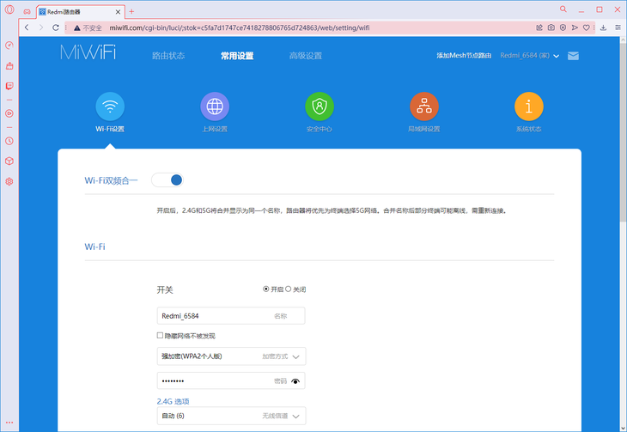This screenshot has width=627, height=432.
Task: Switch to the 路由状态 tab
Action: pyautogui.click(x=168, y=56)
